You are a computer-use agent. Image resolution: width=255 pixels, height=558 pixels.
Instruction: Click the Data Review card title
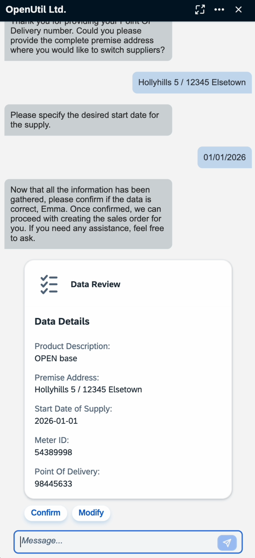[95, 284]
